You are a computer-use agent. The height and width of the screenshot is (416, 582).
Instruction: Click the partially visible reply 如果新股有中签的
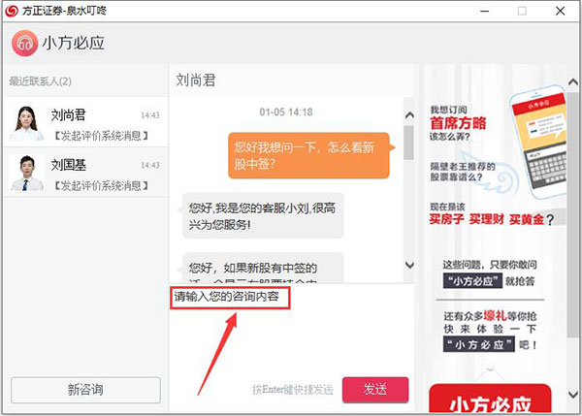coord(263,269)
